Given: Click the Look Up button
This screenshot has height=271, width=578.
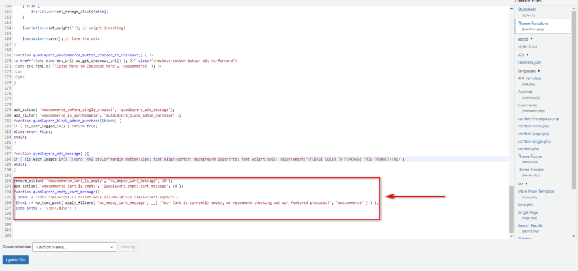Looking at the screenshot, I should point(128,247).
